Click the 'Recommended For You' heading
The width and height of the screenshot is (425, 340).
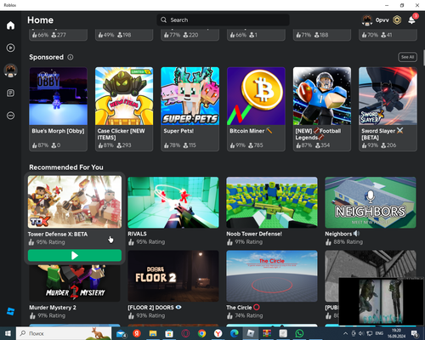[66, 167]
